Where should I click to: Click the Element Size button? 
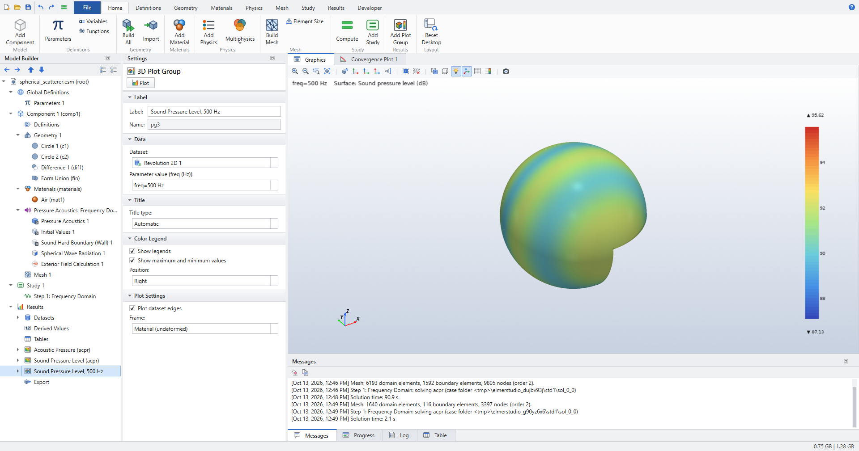tap(305, 21)
